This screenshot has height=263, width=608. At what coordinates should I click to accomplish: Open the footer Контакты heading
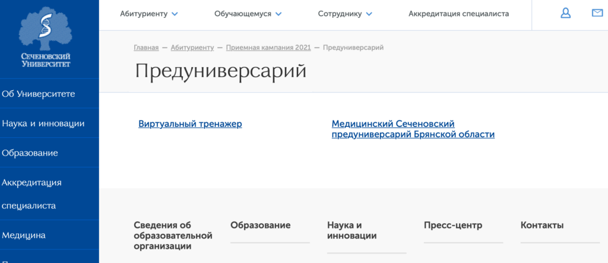coord(542,226)
